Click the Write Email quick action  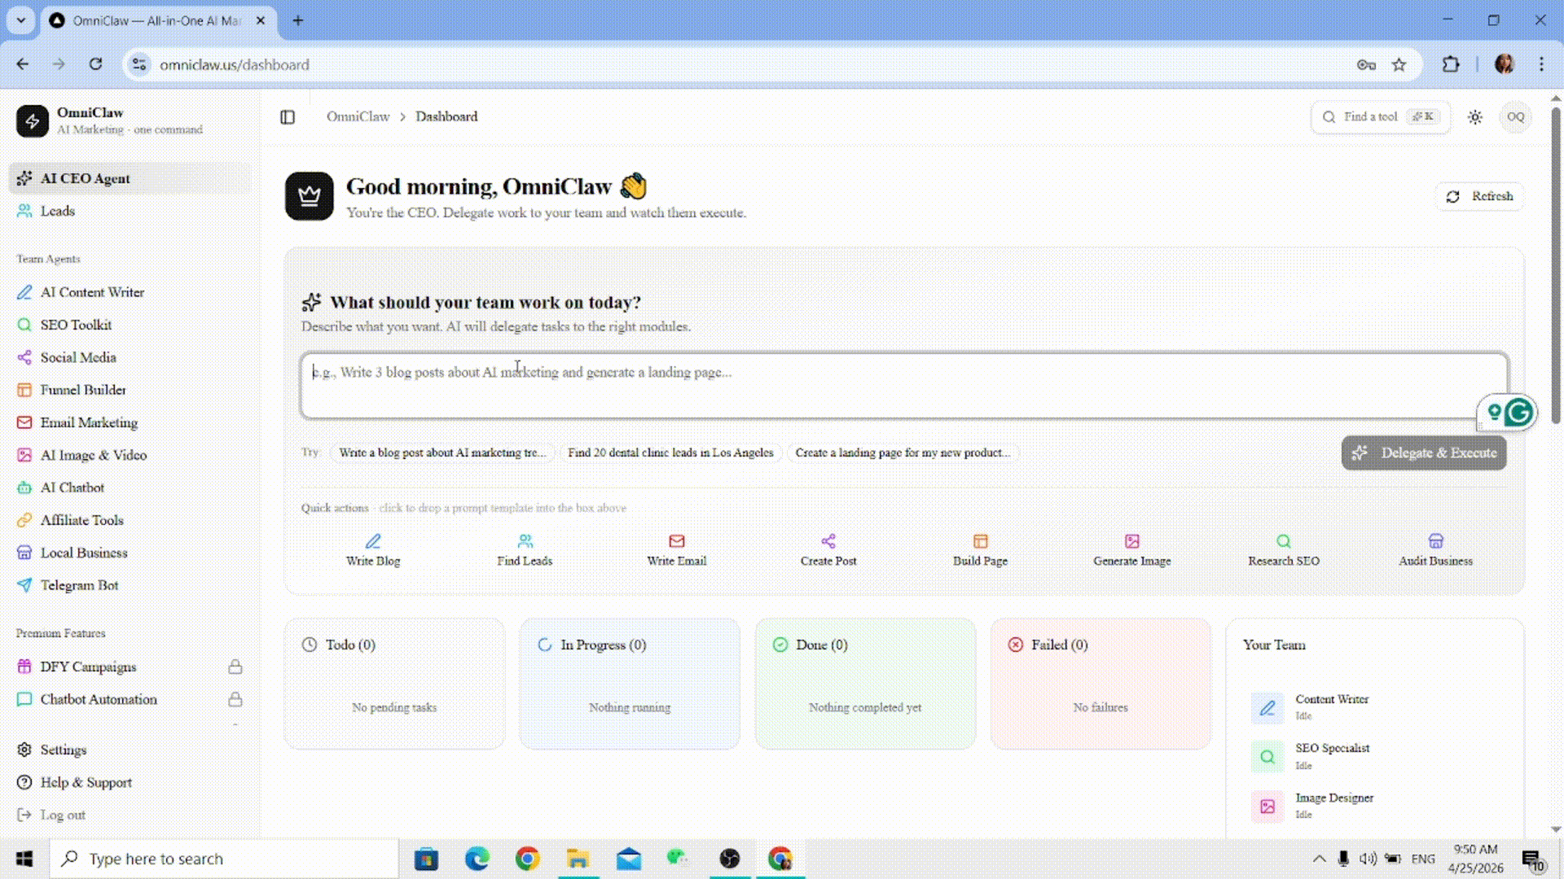tap(676, 550)
